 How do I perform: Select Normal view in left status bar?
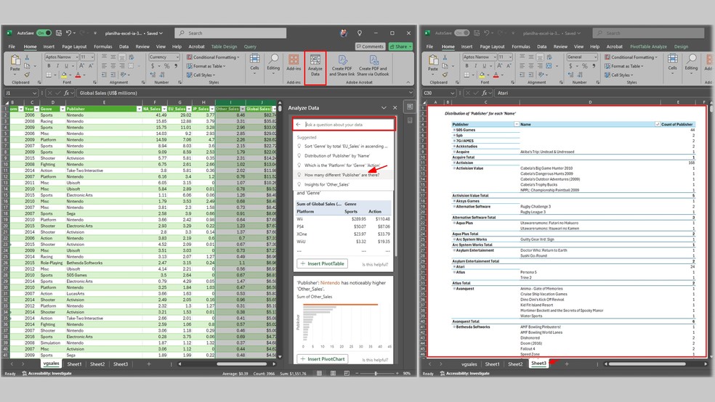point(319,373)
